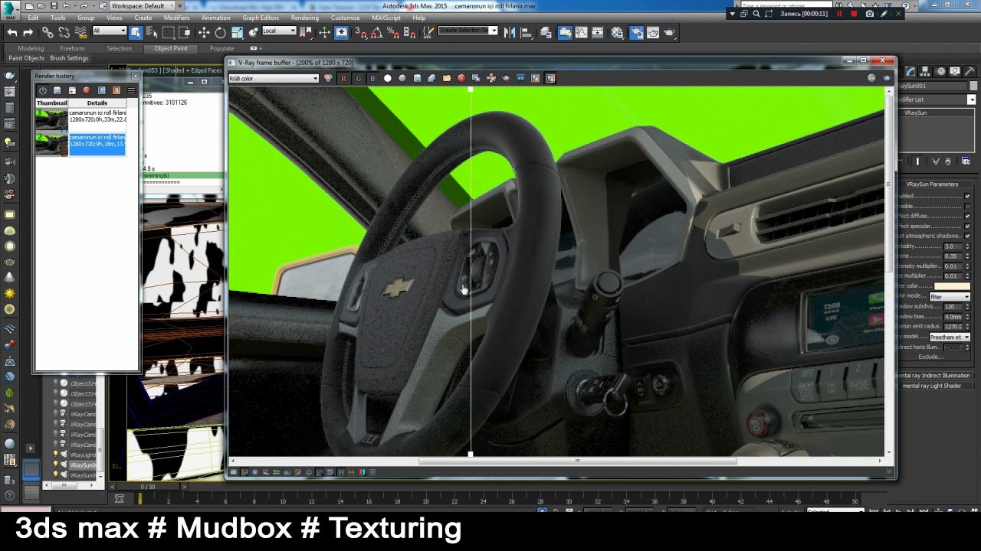
Task: Expand mental ray Indirect Illumination rollout
Action: [933, 376]
